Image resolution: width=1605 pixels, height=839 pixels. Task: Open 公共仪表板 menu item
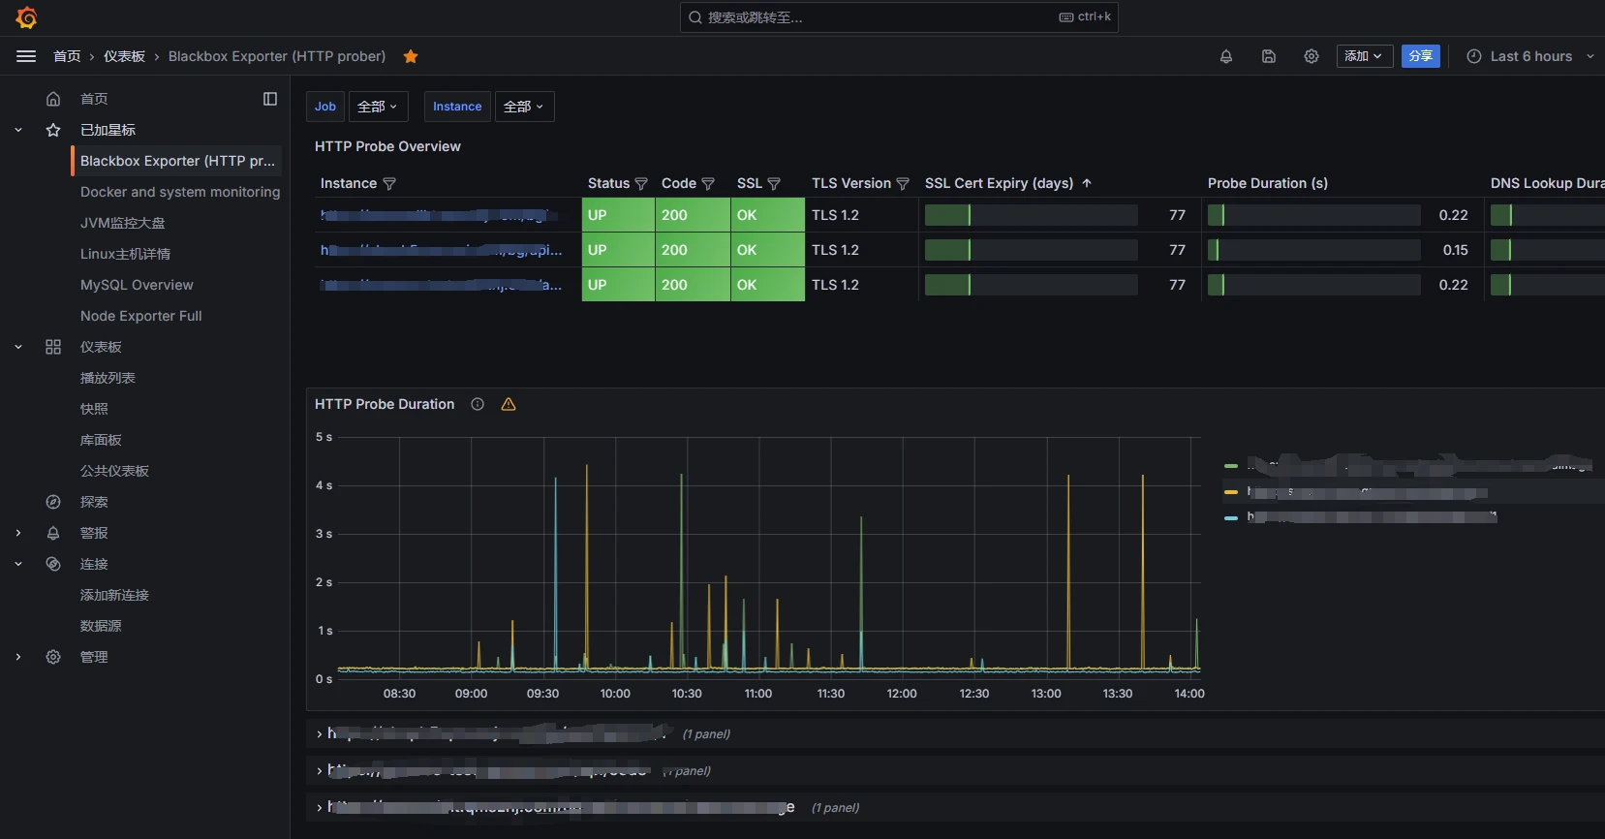(x=114, y=471)
